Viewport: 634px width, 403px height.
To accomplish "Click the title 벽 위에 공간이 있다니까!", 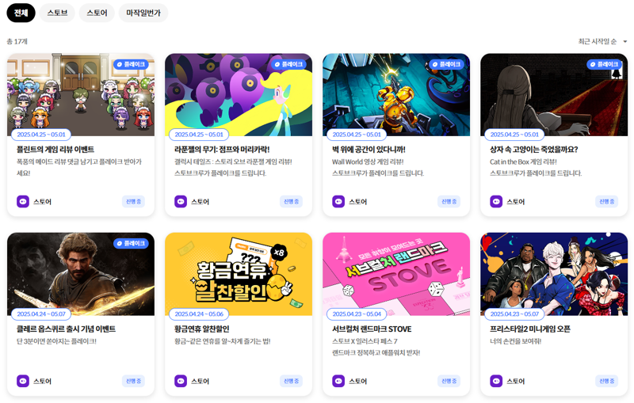I will tap(369, 150).
